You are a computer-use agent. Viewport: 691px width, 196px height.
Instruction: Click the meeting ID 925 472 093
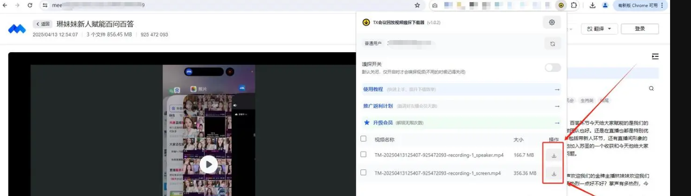pos(154,34)
